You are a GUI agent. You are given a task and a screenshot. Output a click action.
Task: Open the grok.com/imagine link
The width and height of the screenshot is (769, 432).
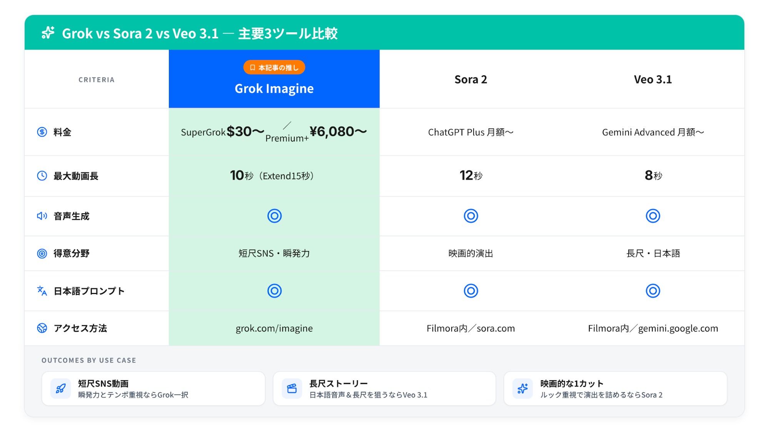pos(274,328)
